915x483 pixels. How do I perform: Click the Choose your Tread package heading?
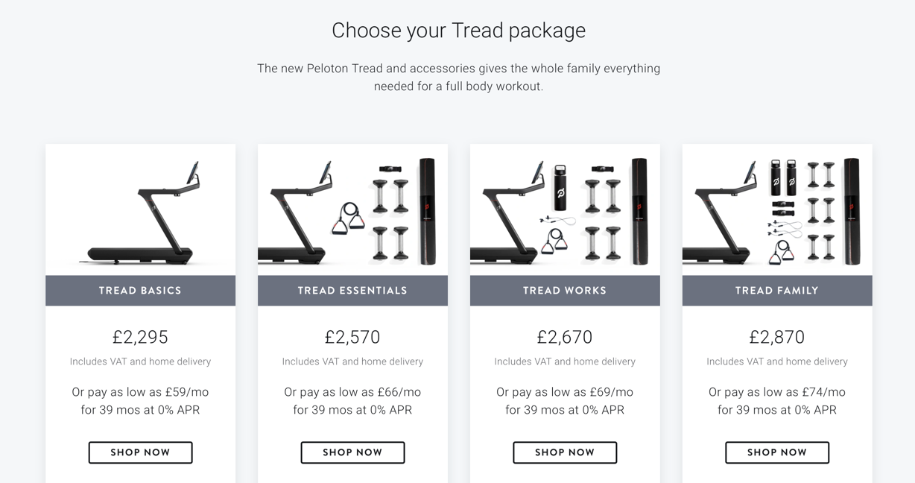pyautogui.click(x=458, y=31)
